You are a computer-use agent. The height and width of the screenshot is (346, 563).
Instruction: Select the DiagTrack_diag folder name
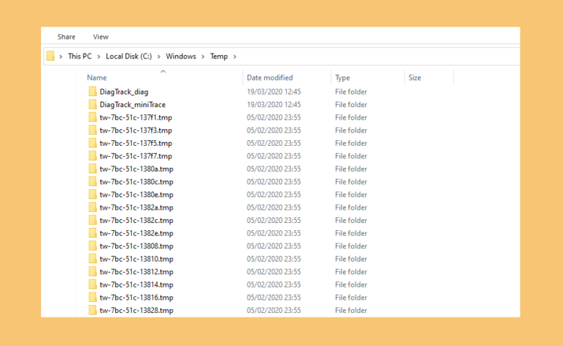[x=124, y=92]
